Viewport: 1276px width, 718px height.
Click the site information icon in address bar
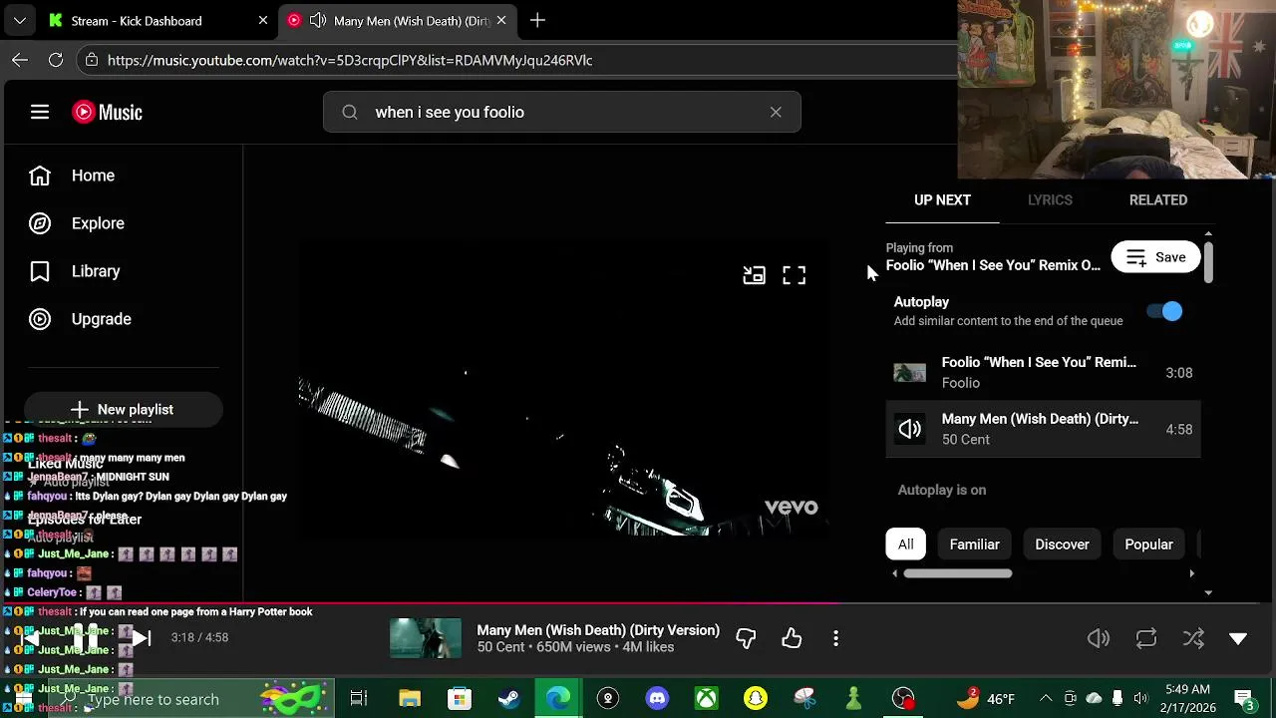[x=92, y=60]
